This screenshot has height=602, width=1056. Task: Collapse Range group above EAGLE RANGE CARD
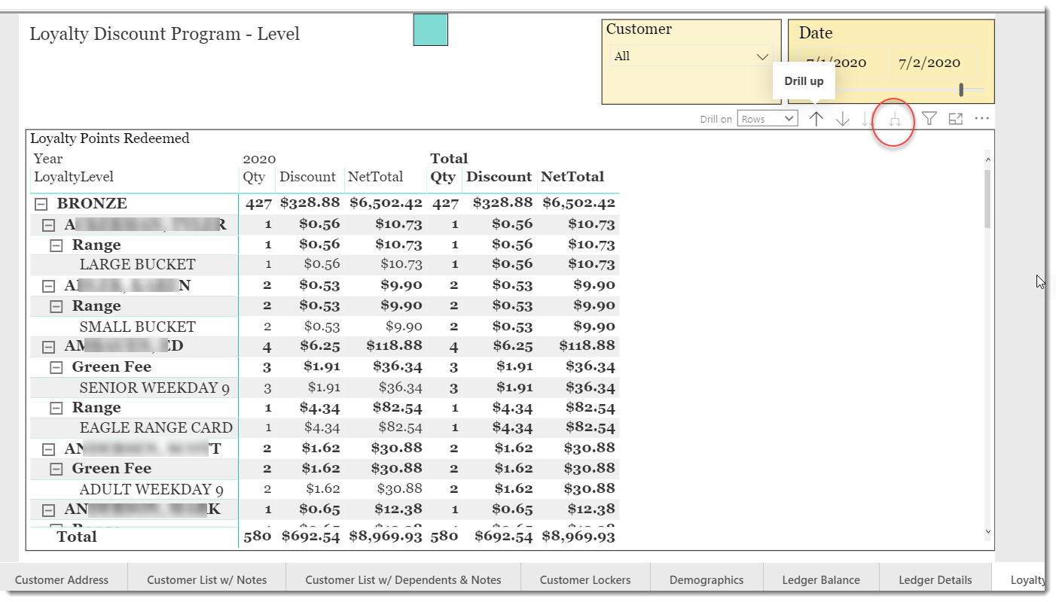click(56, 408)
